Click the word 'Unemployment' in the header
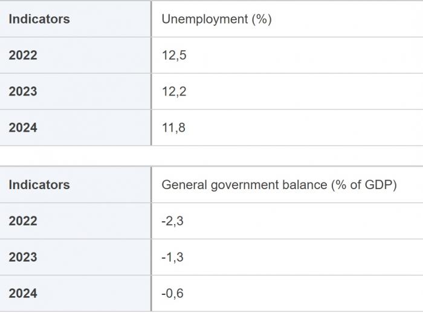 pyautogui.click(x=197, y=19)
